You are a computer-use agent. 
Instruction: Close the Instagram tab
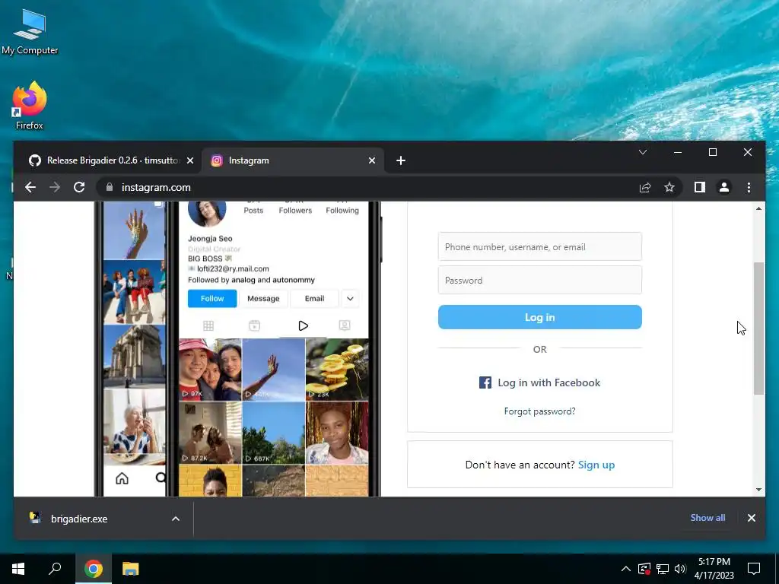point(371,160)
